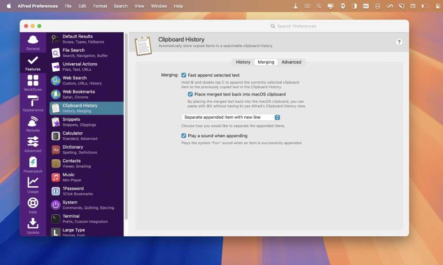
Task: Open the Help menu in menu bar
Action: pos(178,6)
